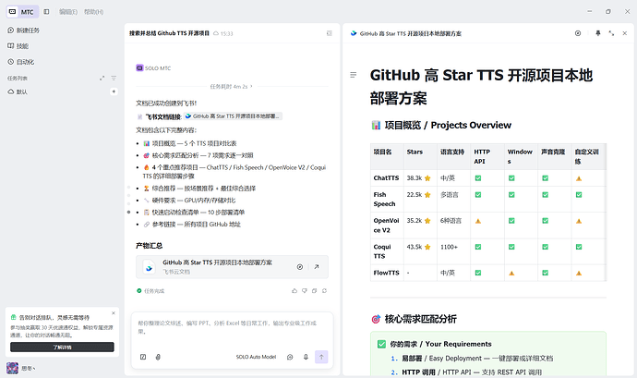
Task: Click the SOLO MTC sender label
Action: (x=153, y=68)
